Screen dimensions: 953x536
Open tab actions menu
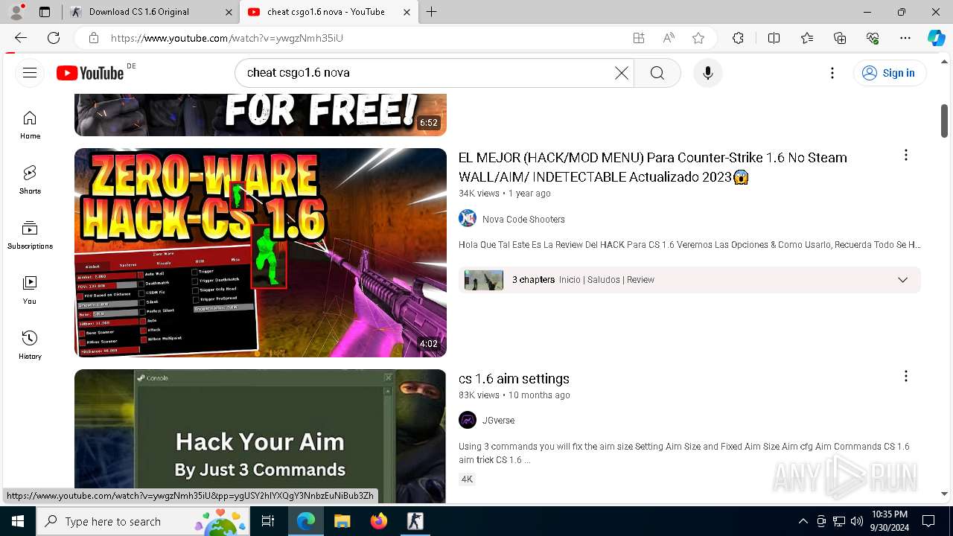45,12
